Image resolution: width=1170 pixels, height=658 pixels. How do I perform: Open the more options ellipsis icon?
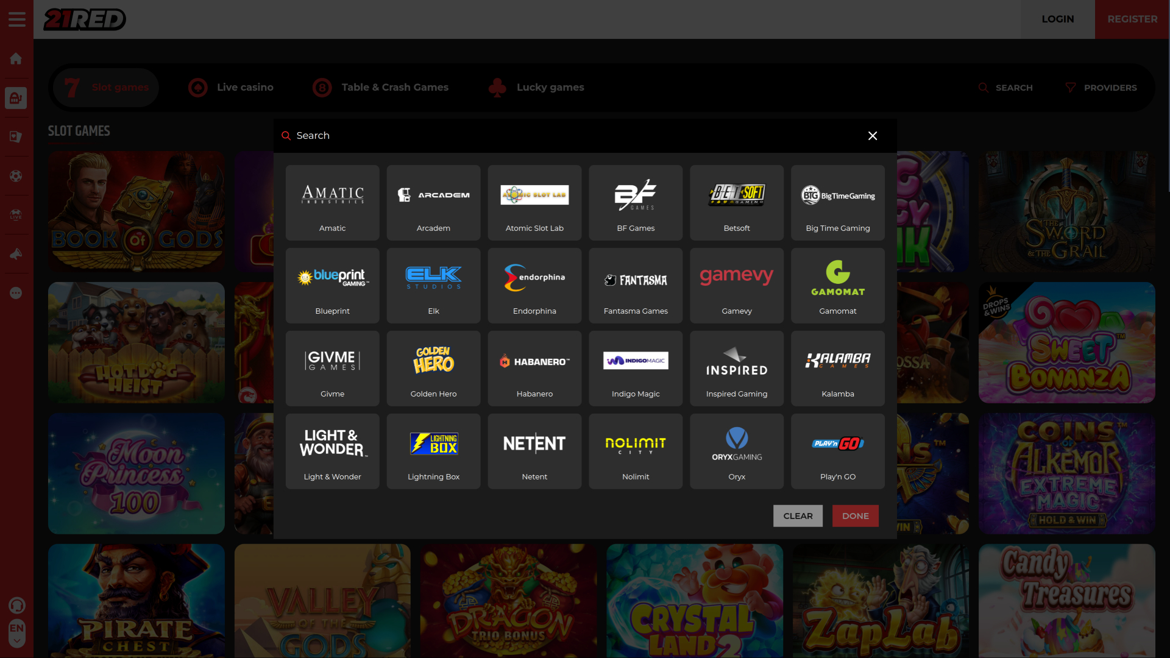click(x=16, y=293)
